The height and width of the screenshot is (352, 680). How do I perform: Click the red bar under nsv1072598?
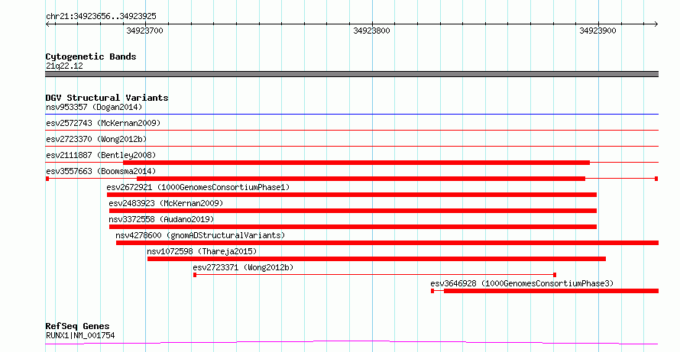coord(377,259)
